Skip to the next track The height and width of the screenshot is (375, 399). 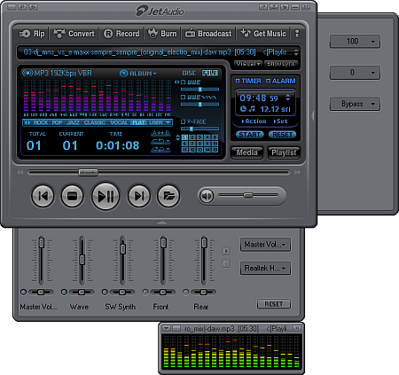pos(139,196)
